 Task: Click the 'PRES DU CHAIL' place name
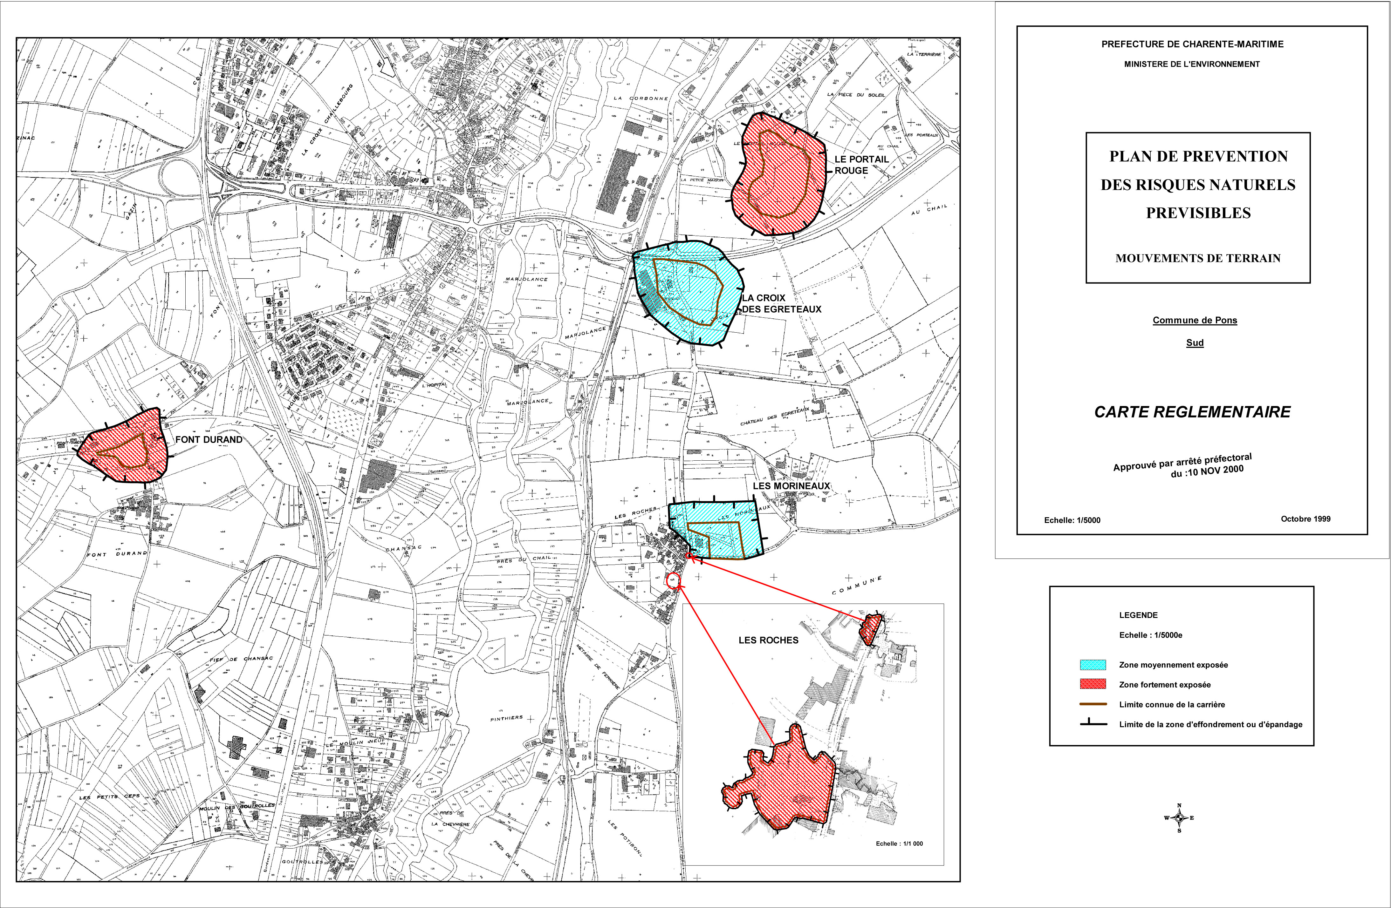click(524, 560)
